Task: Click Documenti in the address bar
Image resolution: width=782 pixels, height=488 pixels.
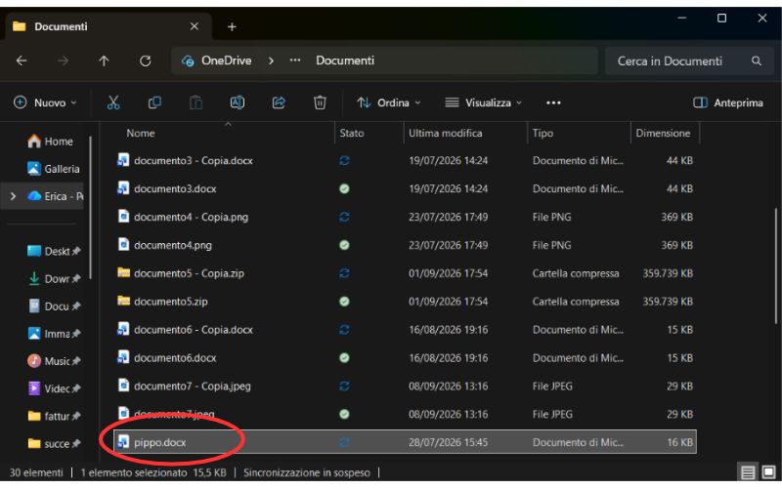Action: 345,61
